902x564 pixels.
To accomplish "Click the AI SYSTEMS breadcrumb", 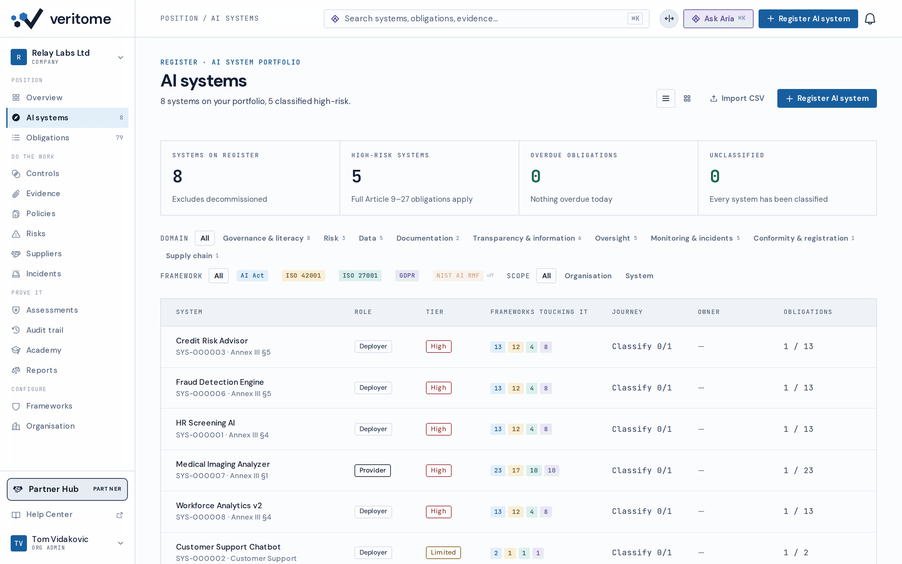I will coord(235,19).
